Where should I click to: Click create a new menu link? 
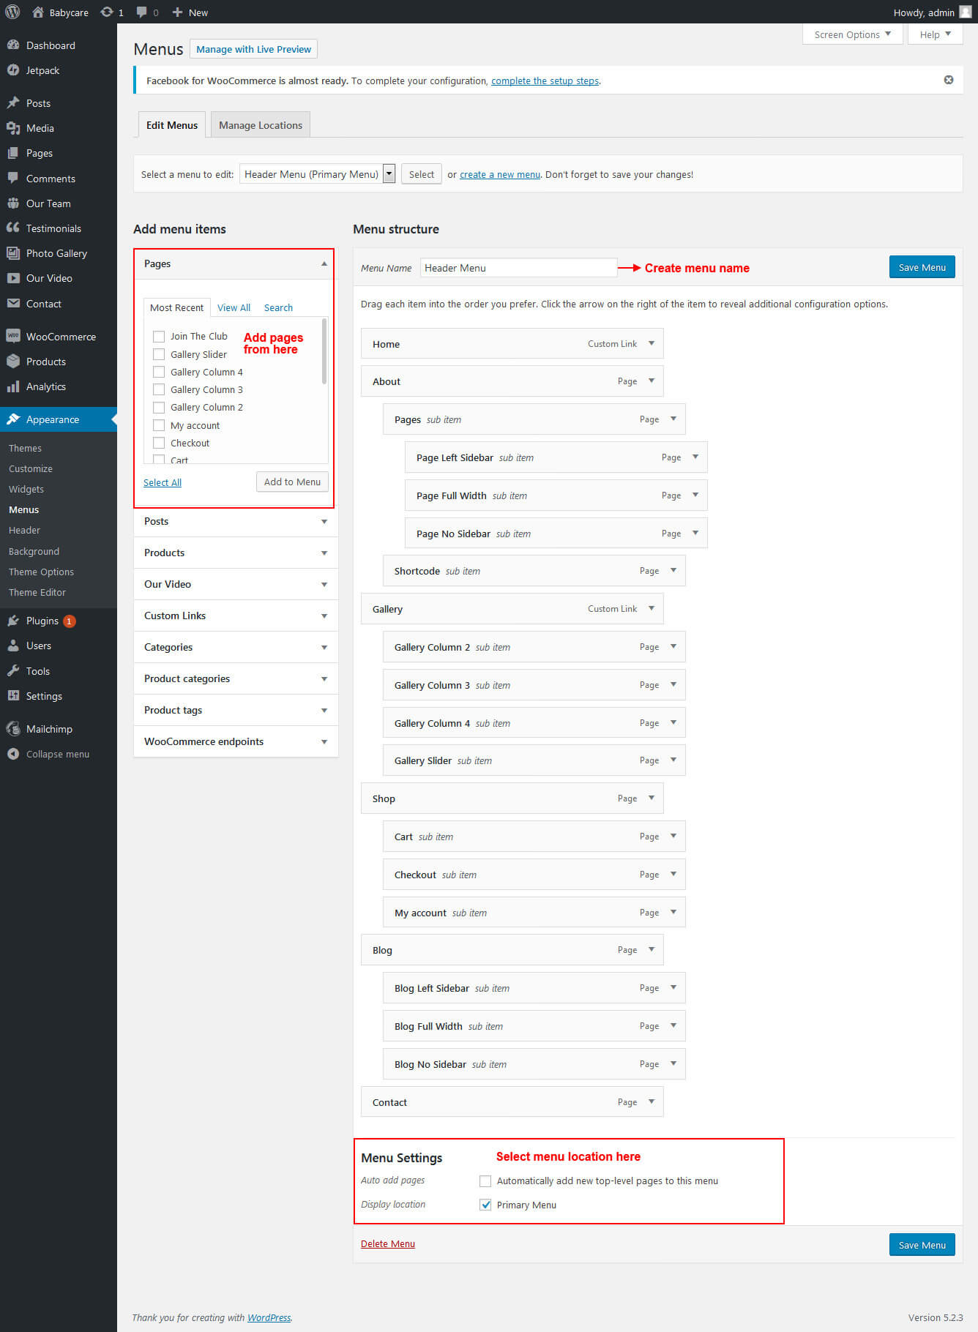tap(500, 174)
